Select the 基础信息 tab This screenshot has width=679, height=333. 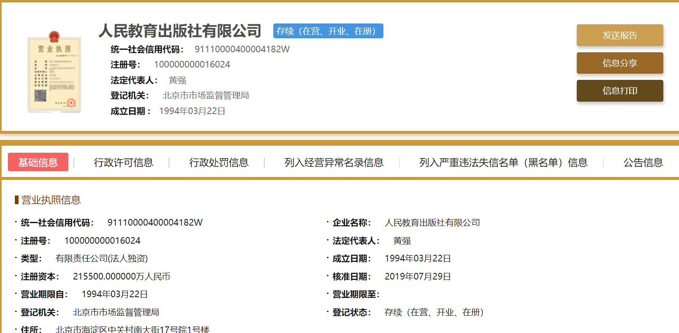click(38, 163)
